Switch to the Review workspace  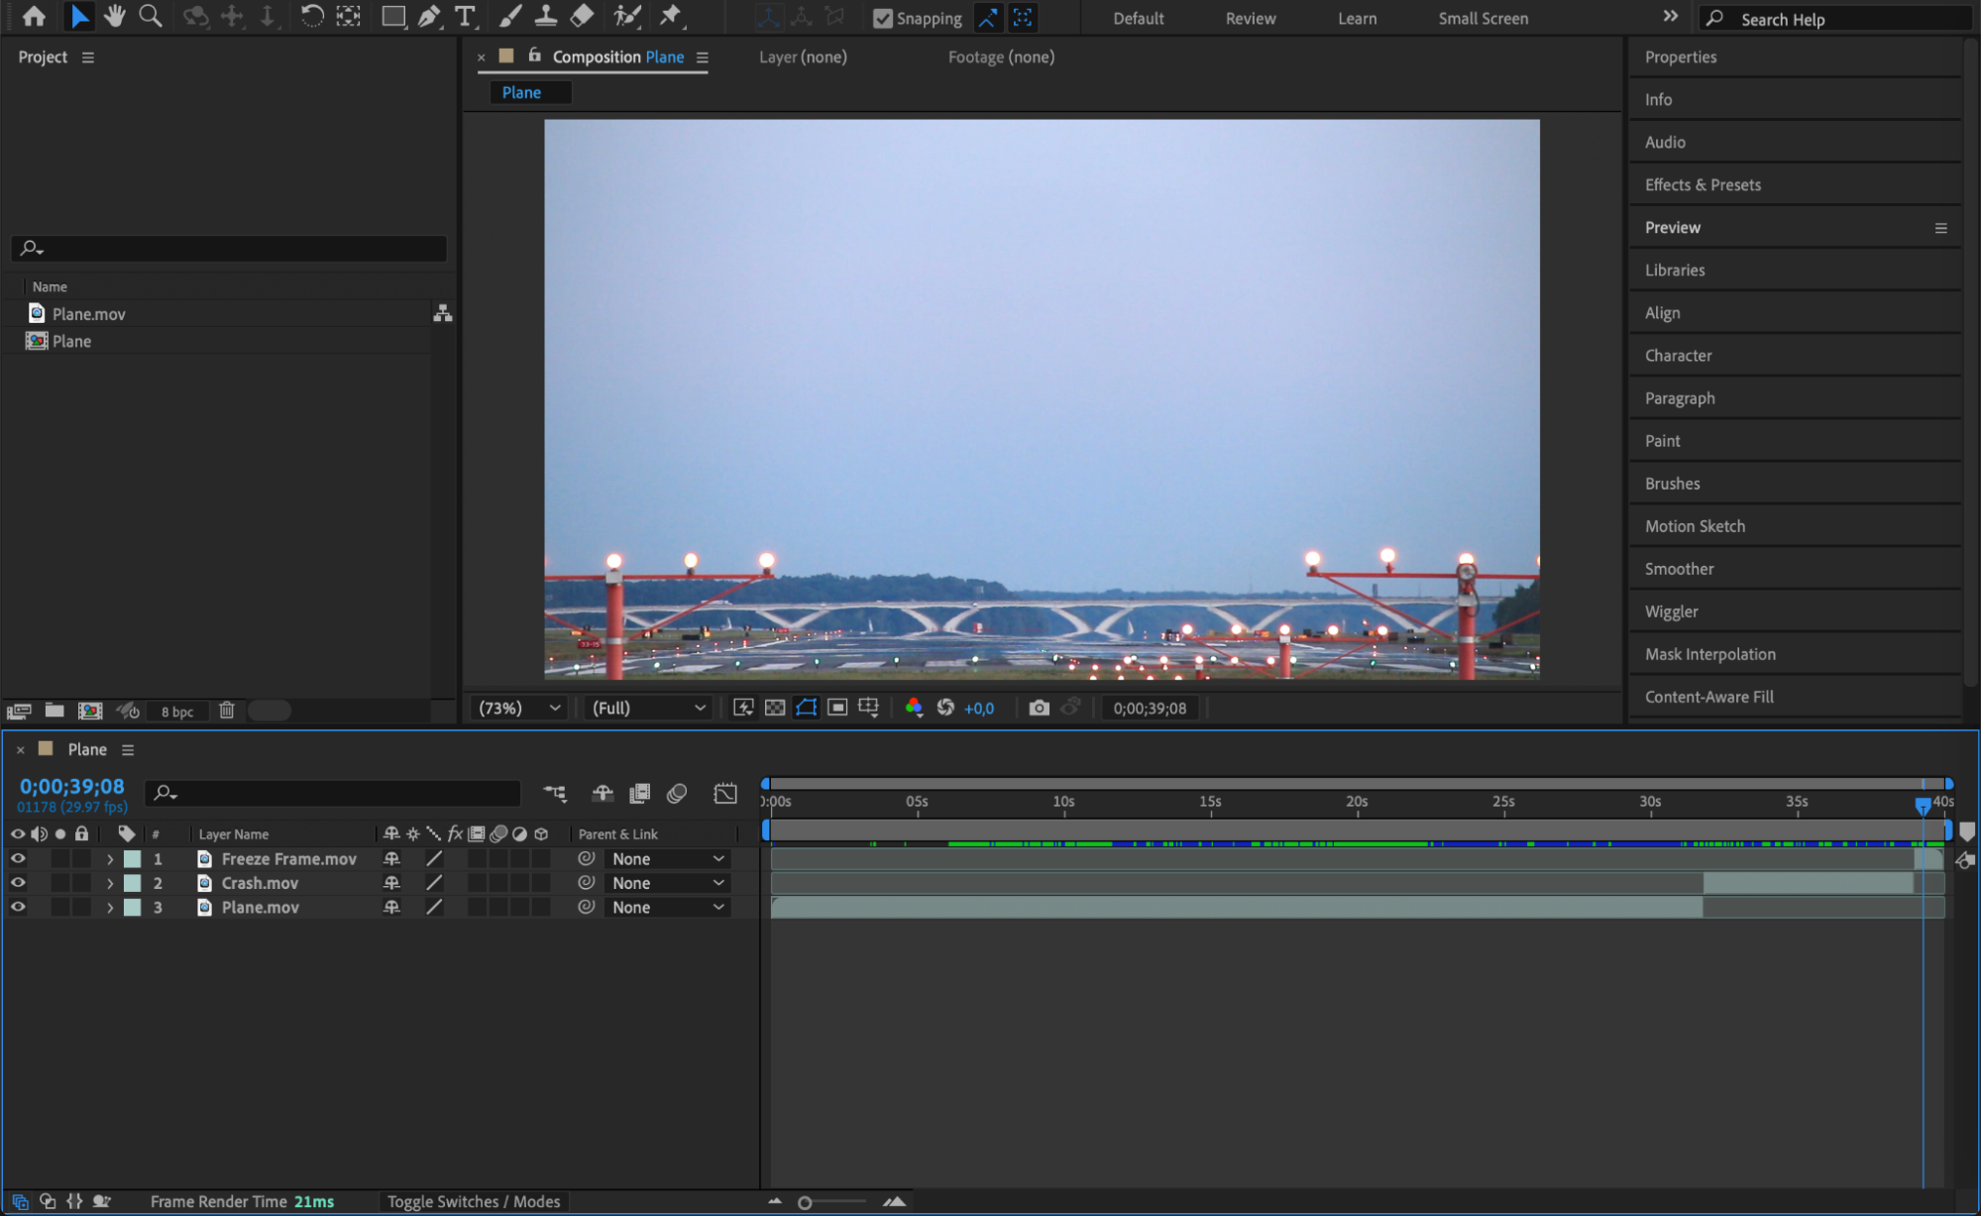[1250, 18]
